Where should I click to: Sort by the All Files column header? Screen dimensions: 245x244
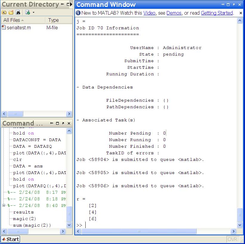pyautogui.click(x=12, y=20)
